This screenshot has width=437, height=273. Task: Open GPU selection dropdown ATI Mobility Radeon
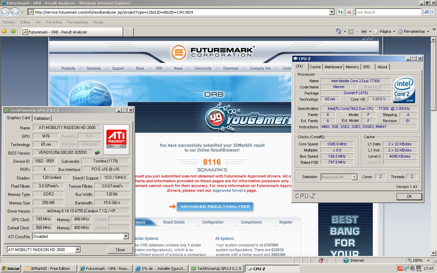tap(77, 249)
